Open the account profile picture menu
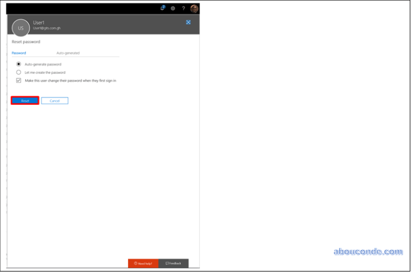 194,9
